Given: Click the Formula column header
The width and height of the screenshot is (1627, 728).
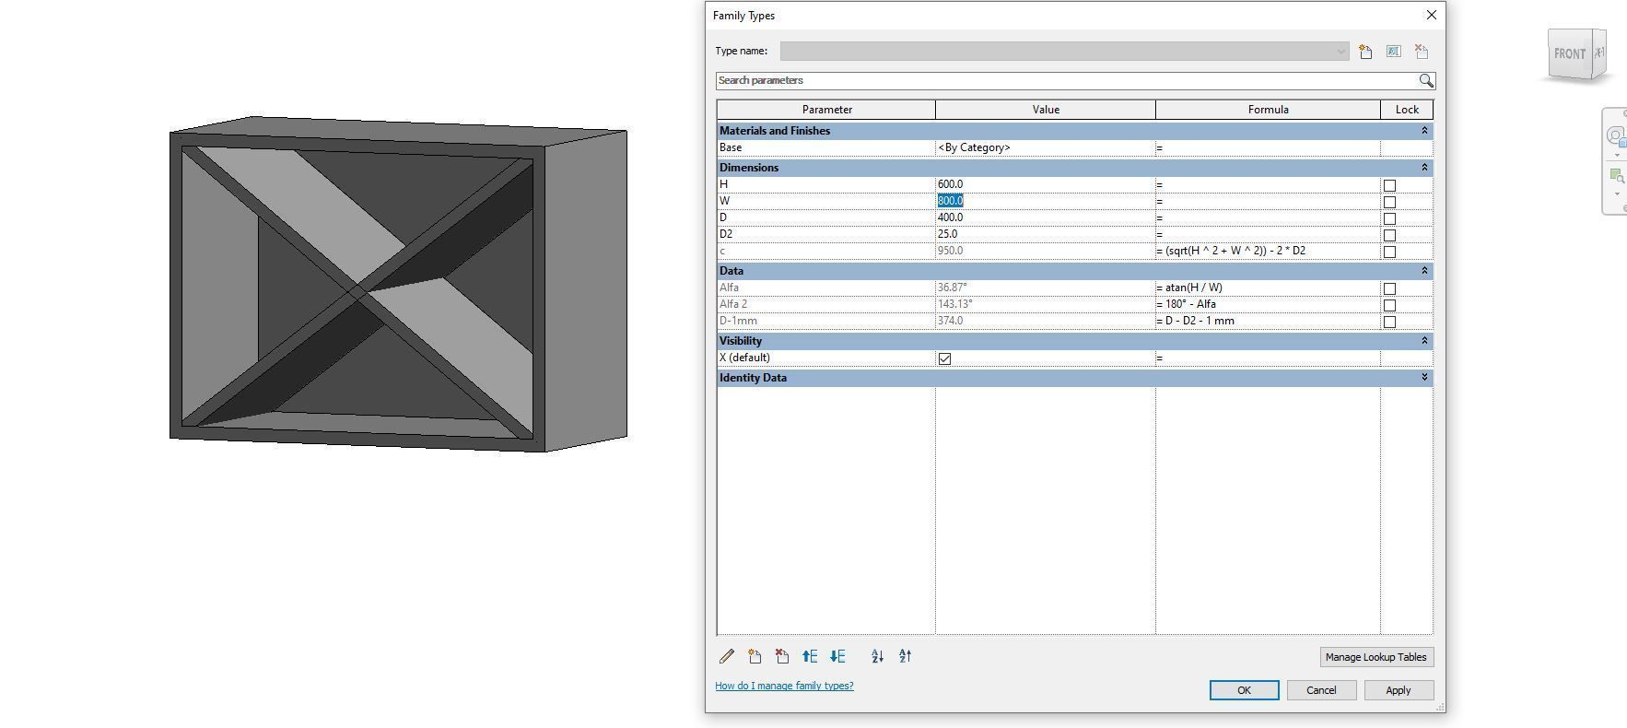Looking at the screenshot, I should (x=1268, y=110).
